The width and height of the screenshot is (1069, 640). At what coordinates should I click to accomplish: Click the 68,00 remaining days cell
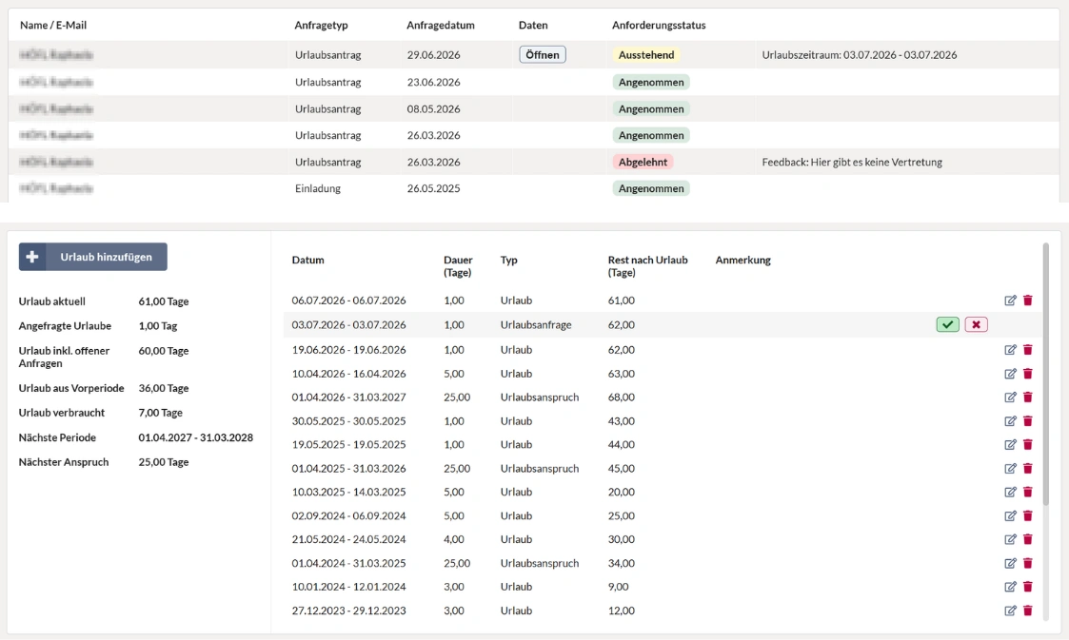click(x=621, y=397)
